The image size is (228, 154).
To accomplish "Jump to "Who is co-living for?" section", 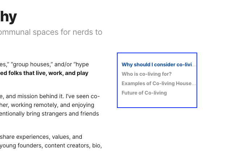I will tap(147, 74).
